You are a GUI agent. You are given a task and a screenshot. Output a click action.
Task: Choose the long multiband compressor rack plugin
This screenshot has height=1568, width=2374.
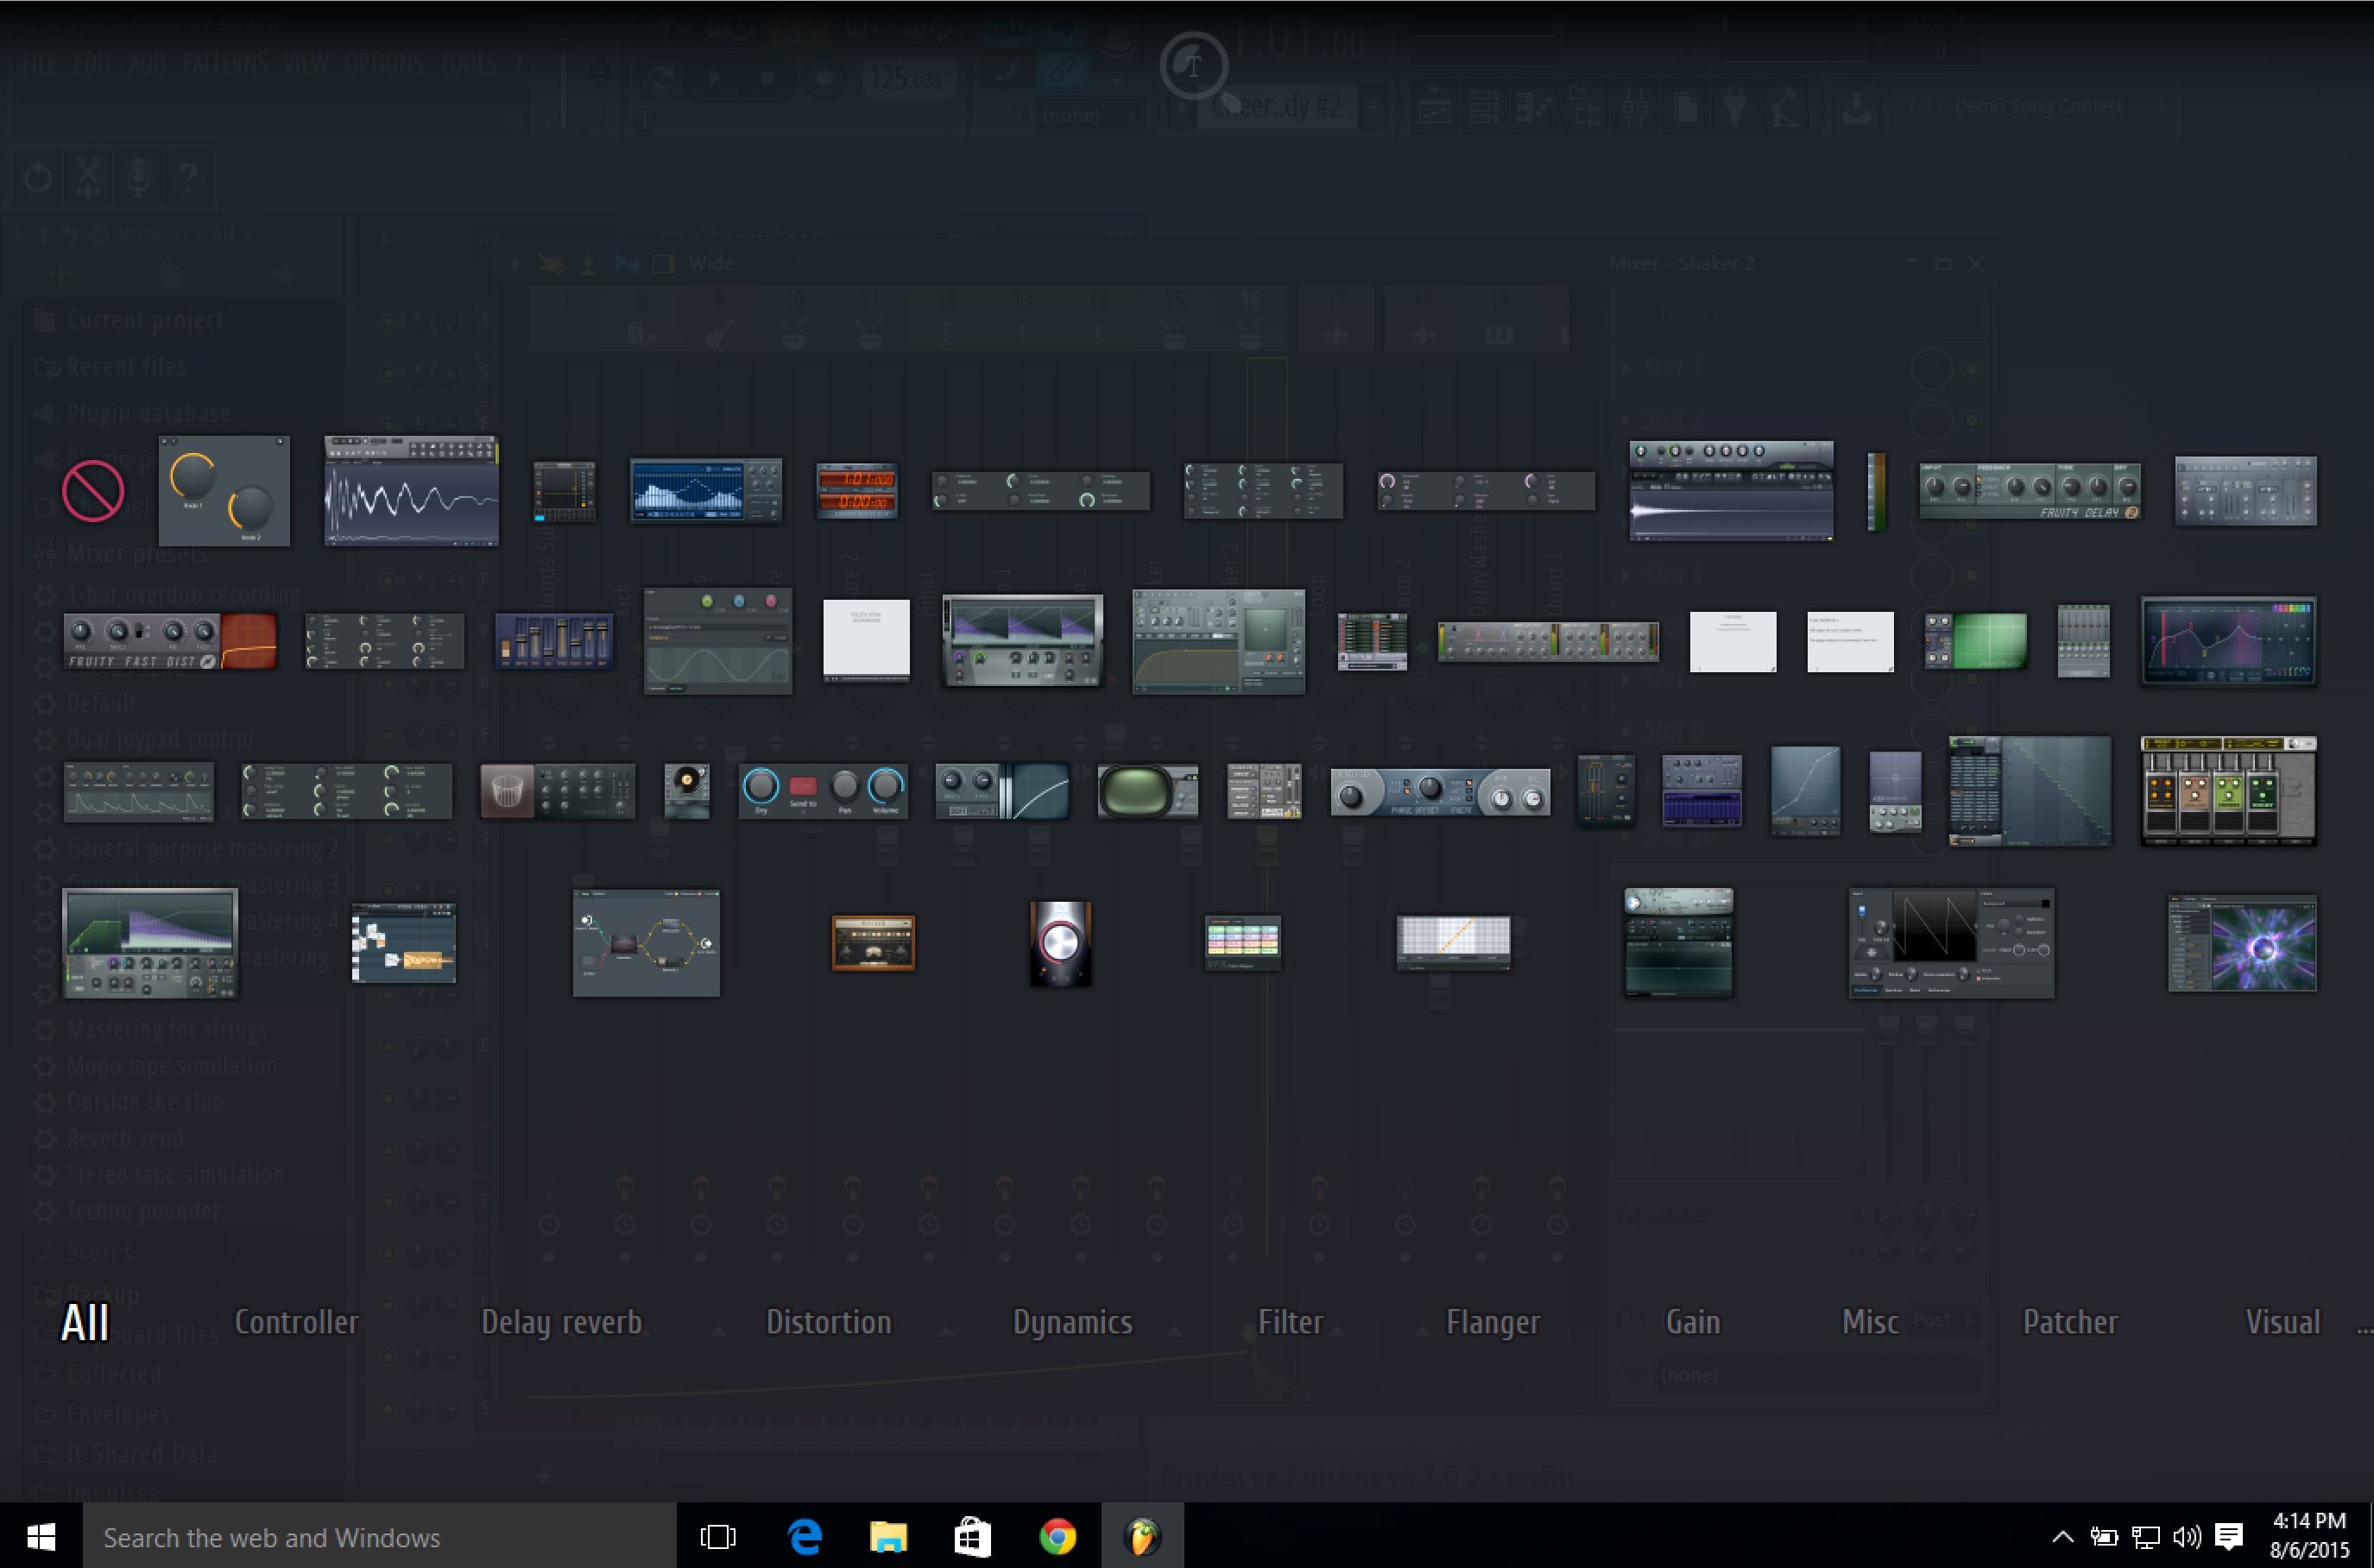[1549, 641]
